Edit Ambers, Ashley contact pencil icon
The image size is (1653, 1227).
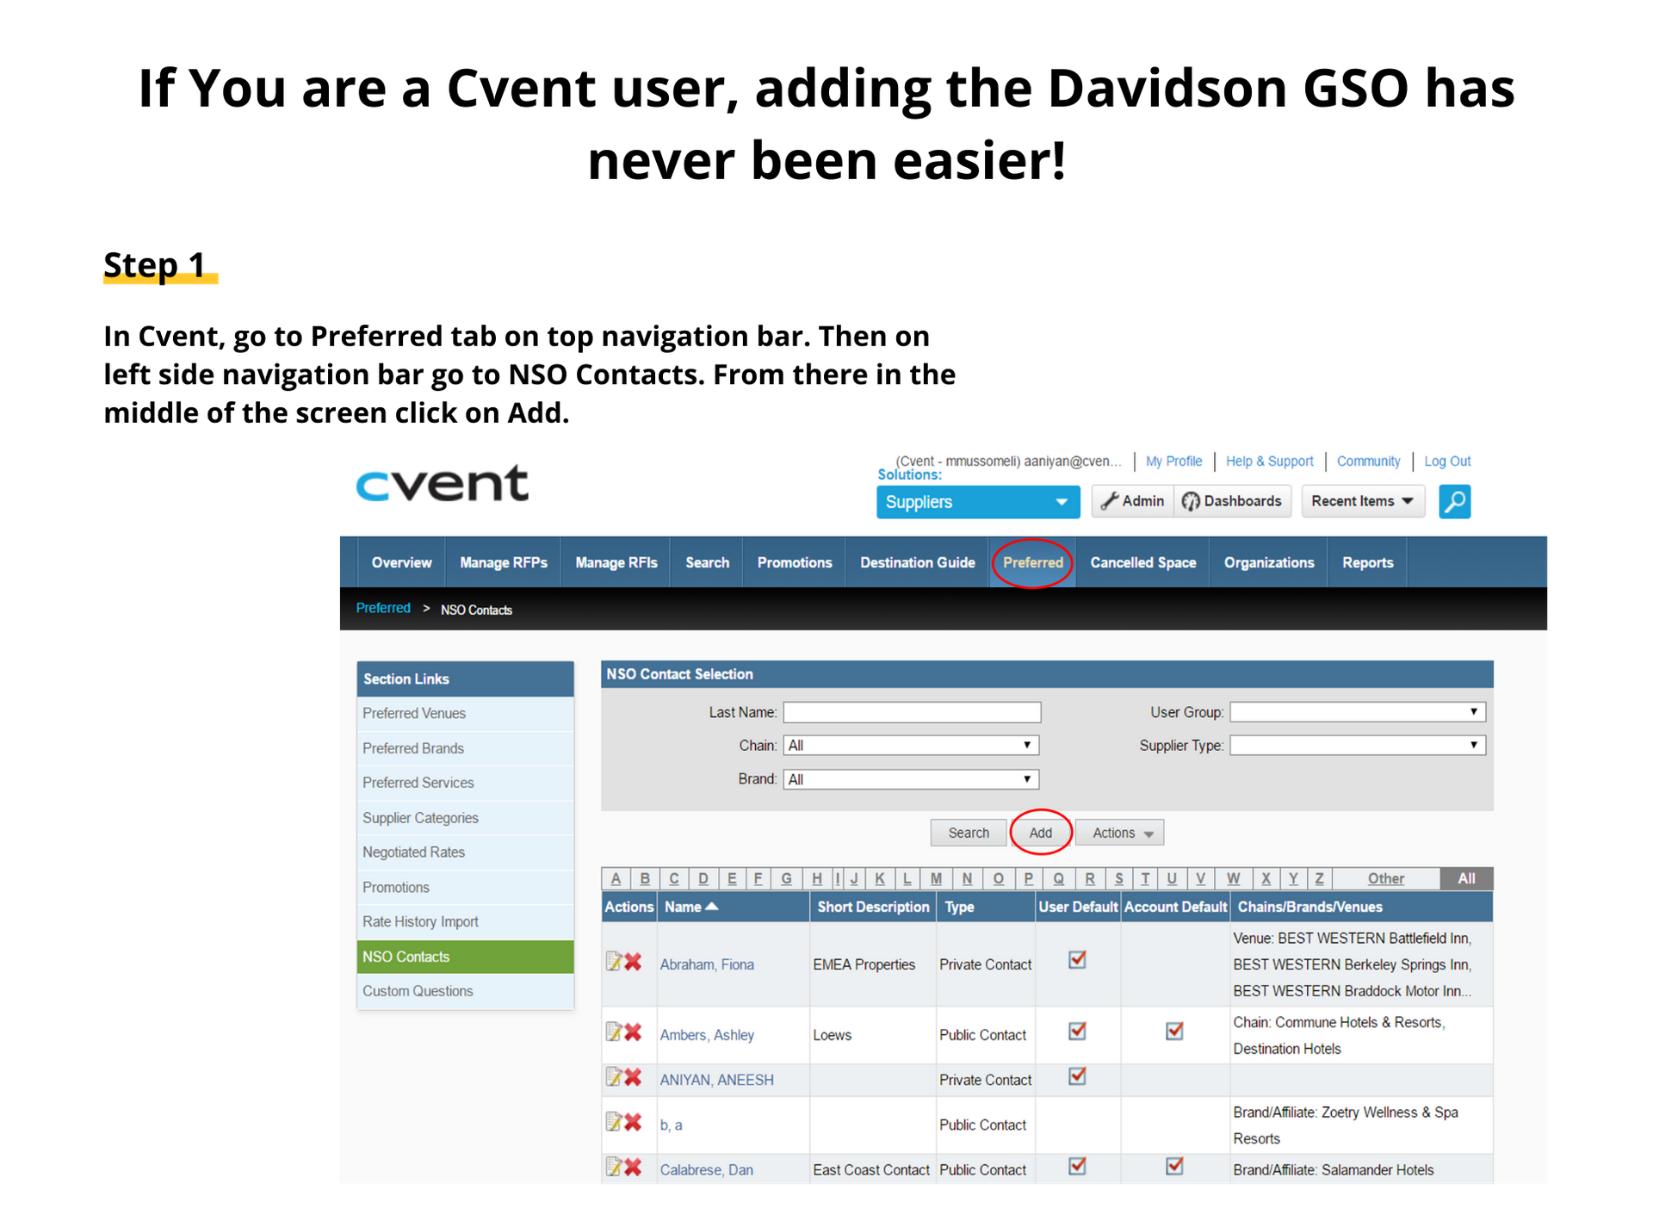[614, 1032]
